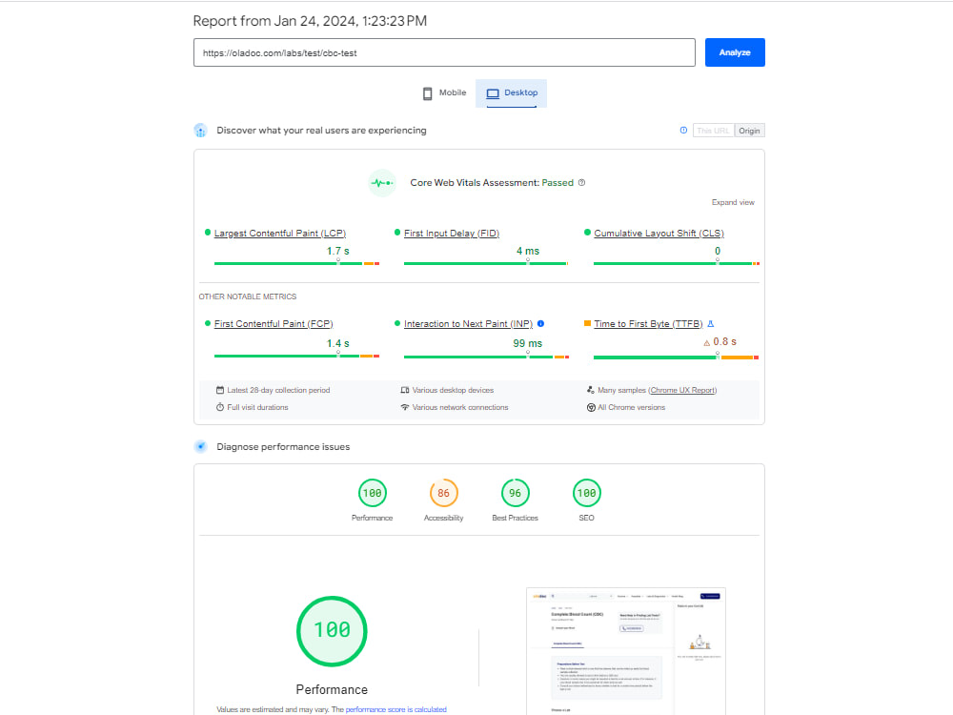
Task: Open First Input Delay (FID) link
Action: [x=451, y=234]
